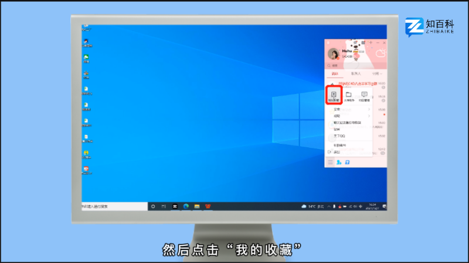Screen dimensions: 469x263
Task: Click the star decoration icon in QQ title bar
Action: 355,43
